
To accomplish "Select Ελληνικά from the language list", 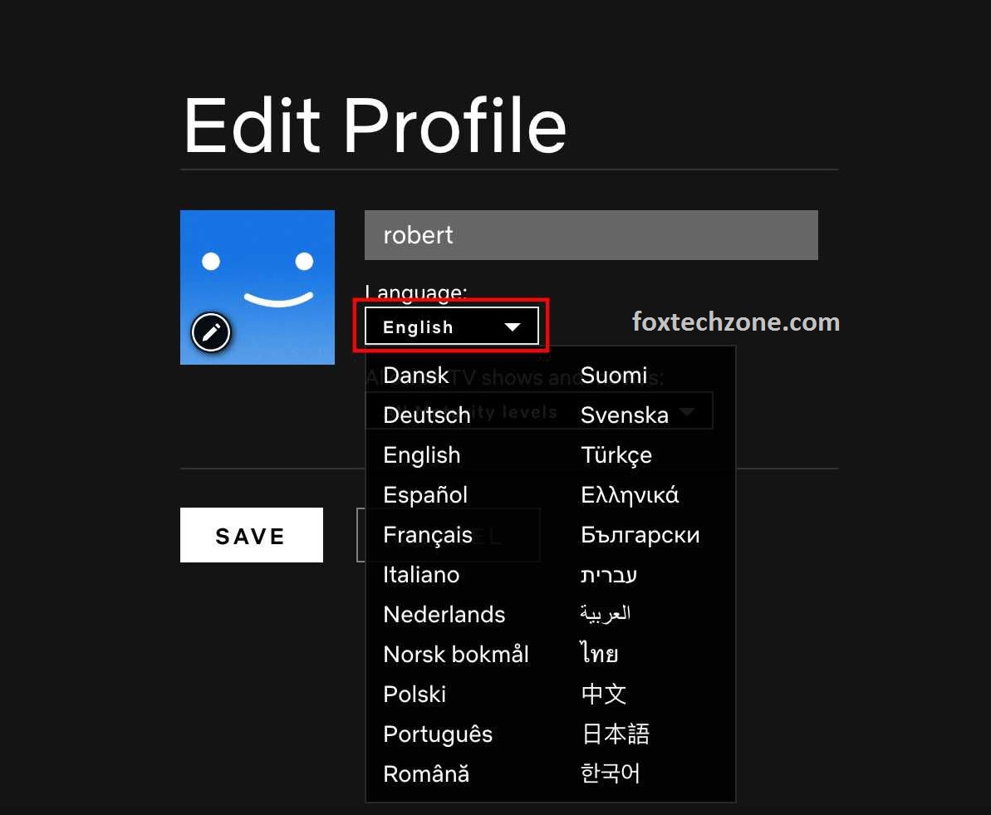I will click(x=630, y=494).
